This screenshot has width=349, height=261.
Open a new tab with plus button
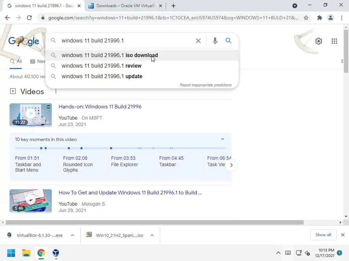[x=173, y=6]
